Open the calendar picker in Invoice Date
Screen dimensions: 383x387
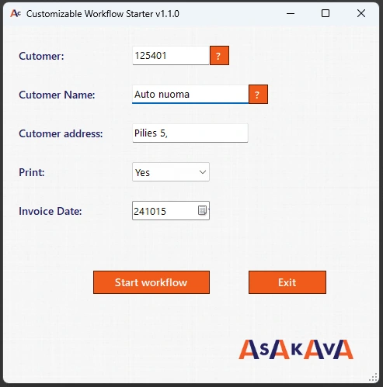202,210
